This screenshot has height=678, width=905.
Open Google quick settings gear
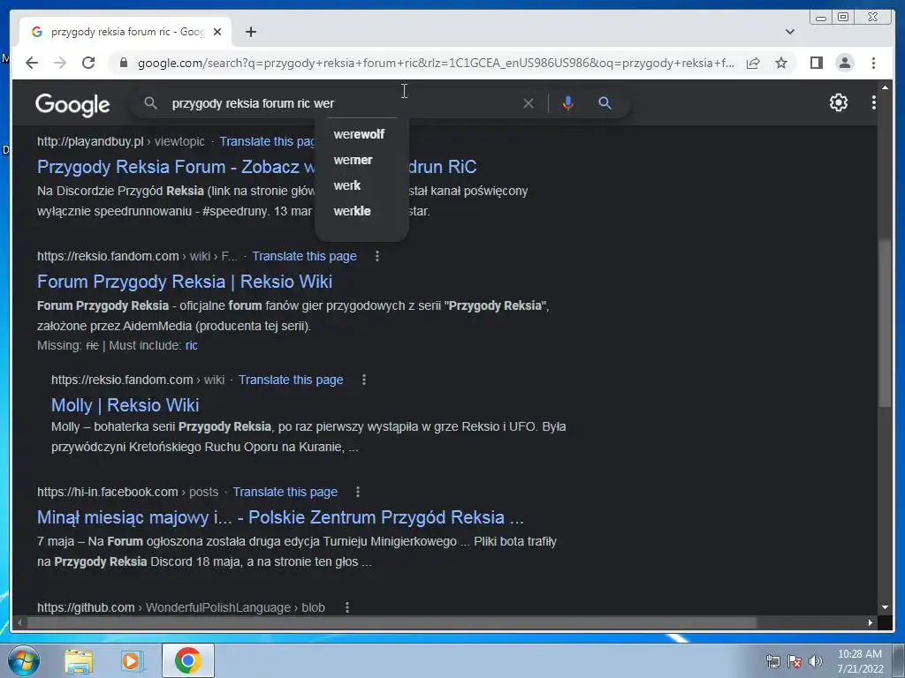(x=839, y=102)
